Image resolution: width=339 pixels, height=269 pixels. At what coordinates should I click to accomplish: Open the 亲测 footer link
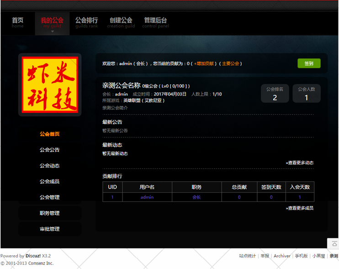point(334,256)
